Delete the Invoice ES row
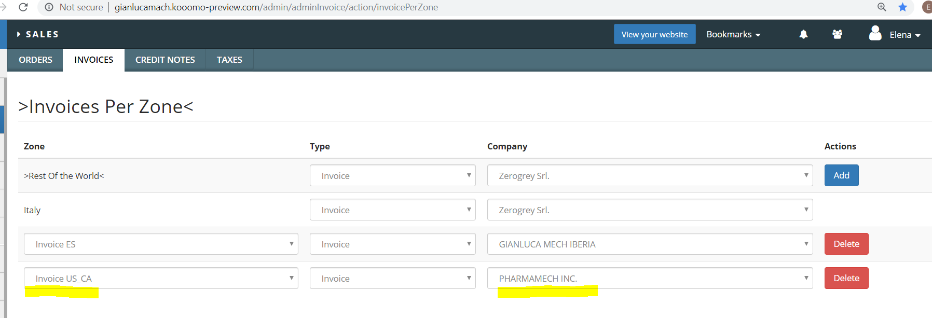 (846, 244)
